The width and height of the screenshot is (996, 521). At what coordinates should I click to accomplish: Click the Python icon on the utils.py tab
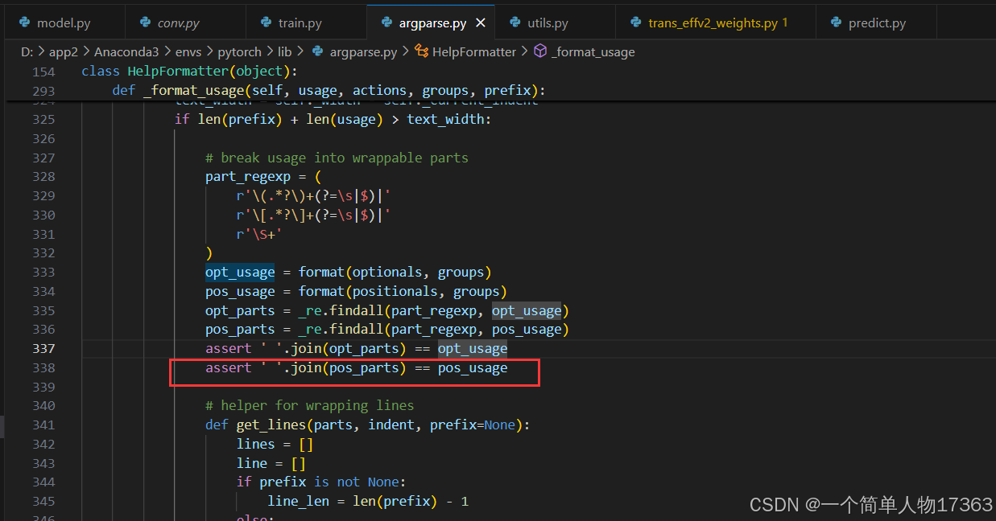[x=514, y=22]
